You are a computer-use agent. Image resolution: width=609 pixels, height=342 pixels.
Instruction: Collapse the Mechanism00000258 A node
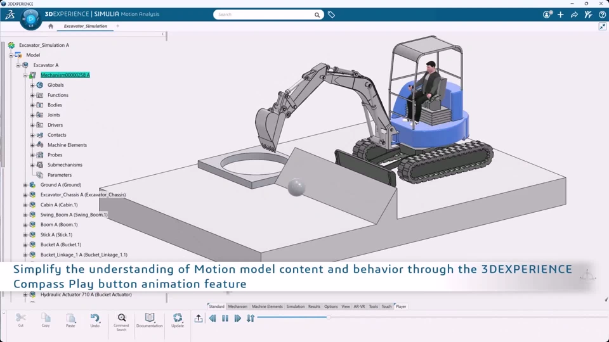[25, 75]
